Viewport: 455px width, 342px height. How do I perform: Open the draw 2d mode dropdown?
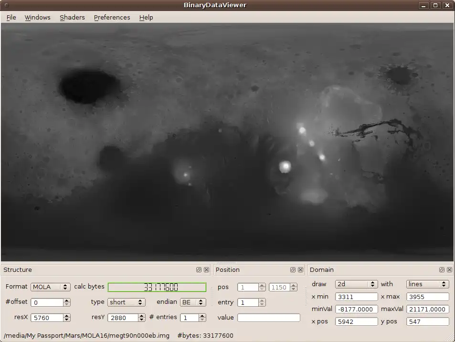[356, 284]
